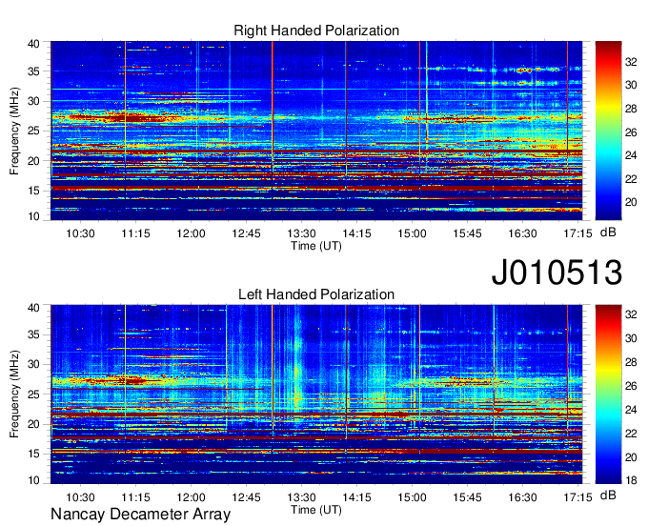Click the upper plot's dB color bar
This screenshot has height=526, width=648.
[x=608, y=131]
